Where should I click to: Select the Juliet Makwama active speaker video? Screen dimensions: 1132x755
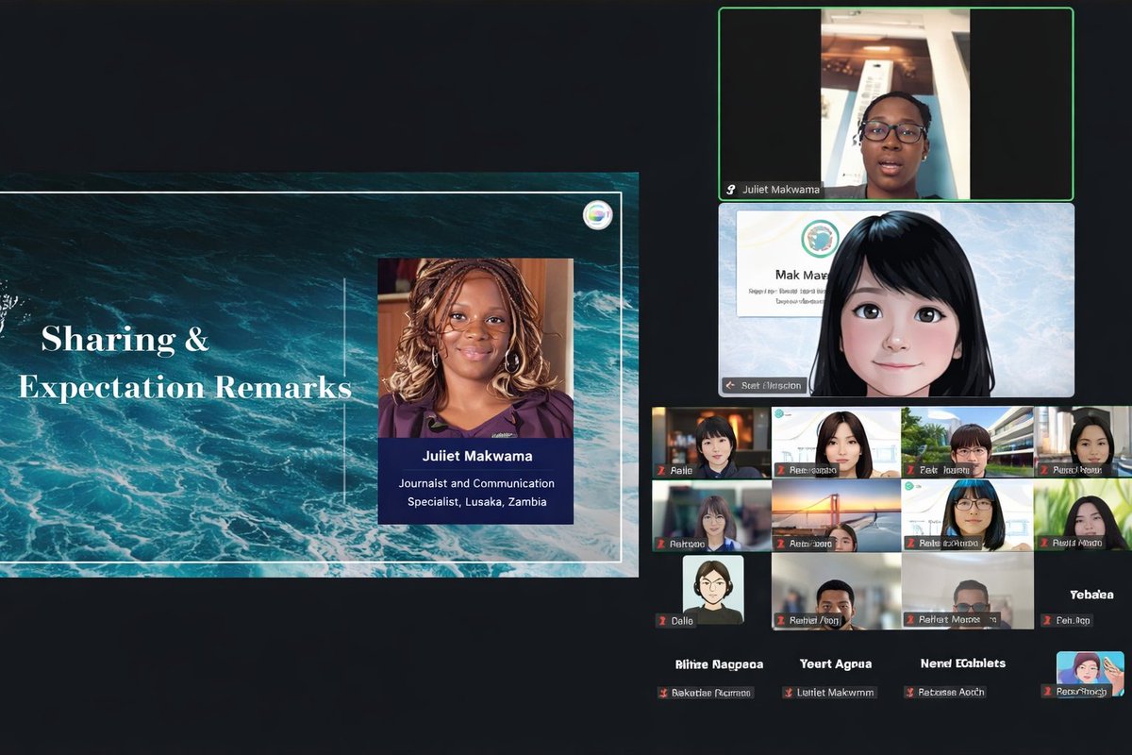point(896,104)
